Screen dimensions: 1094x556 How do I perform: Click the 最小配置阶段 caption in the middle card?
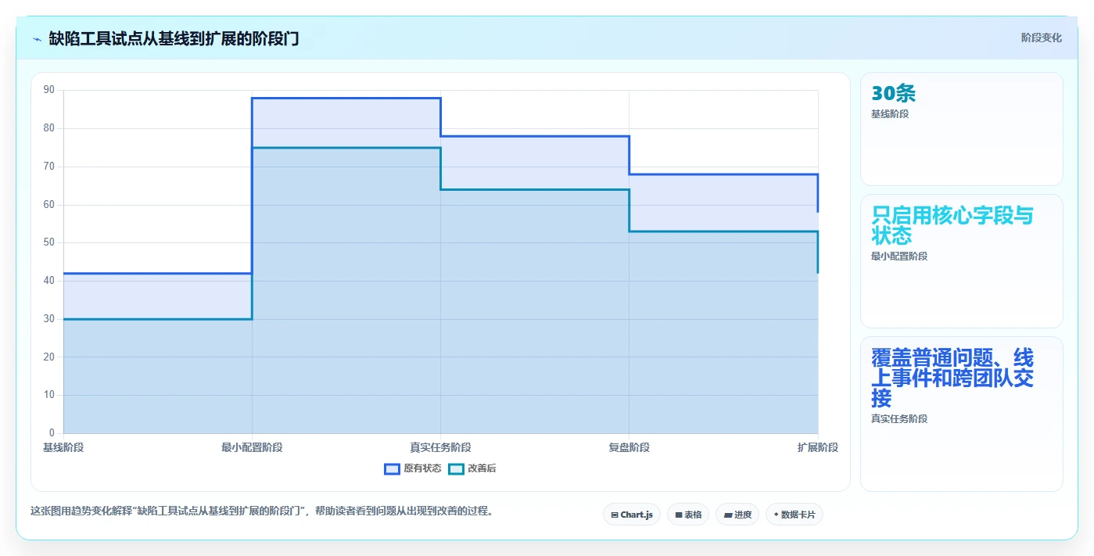click(x=899, y=256)
